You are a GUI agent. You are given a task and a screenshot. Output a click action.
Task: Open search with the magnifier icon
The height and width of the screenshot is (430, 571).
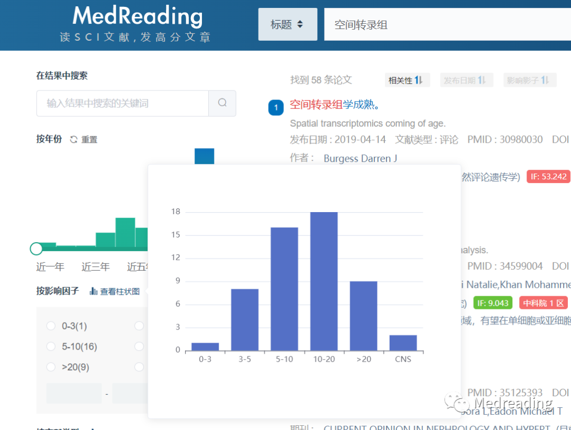click(222, 103)
